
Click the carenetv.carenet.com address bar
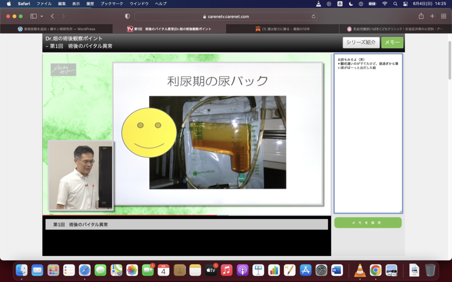point(226,16)
